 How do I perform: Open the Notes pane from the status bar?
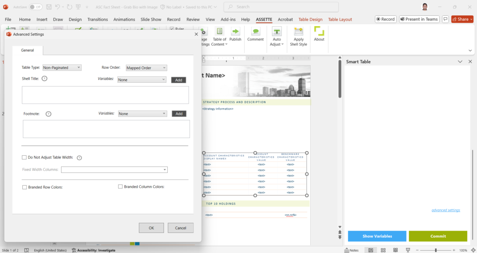[x=352, y=250]
